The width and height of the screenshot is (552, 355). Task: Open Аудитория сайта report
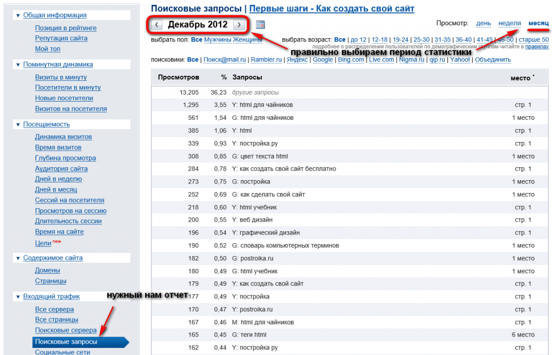click(x=61, y=168)
